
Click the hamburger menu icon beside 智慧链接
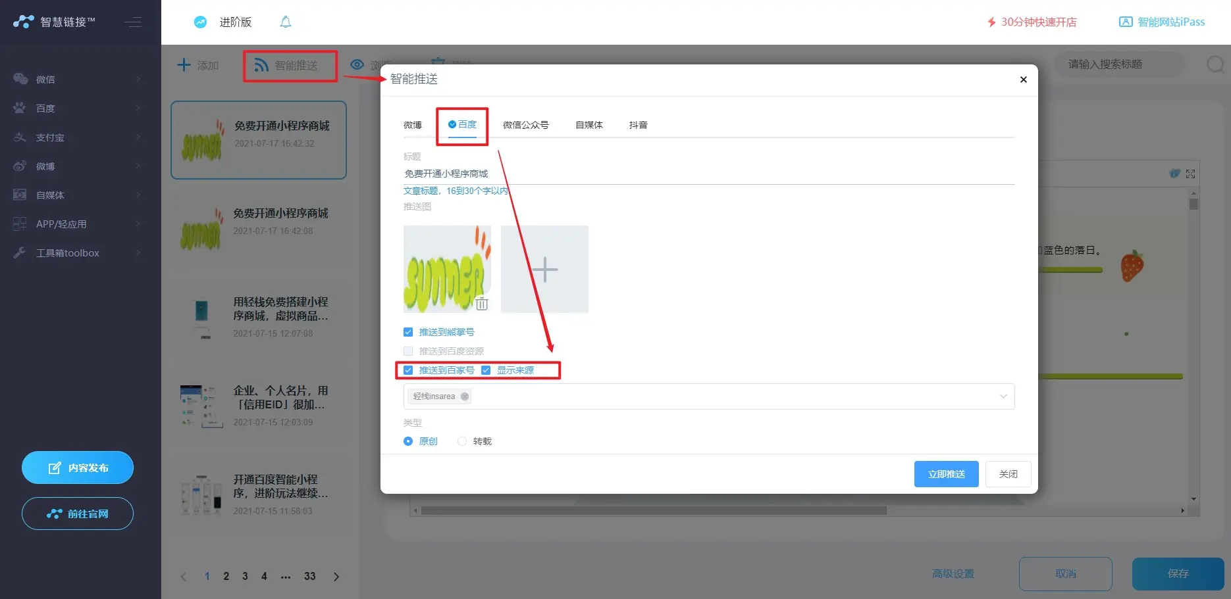click(x=134, y=22)
